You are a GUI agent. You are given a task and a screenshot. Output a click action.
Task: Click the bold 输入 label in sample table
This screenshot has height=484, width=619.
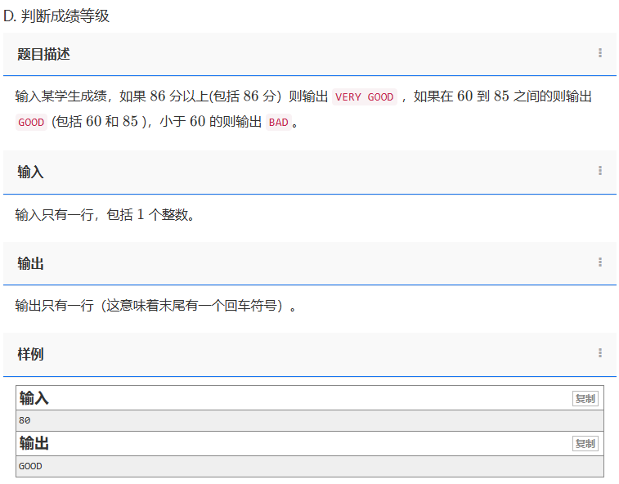tap(34, 398)
